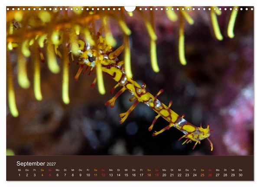Click Saturday the 11th date
The height and width of the screenshot is (187, 260).
tap(96, 175)
